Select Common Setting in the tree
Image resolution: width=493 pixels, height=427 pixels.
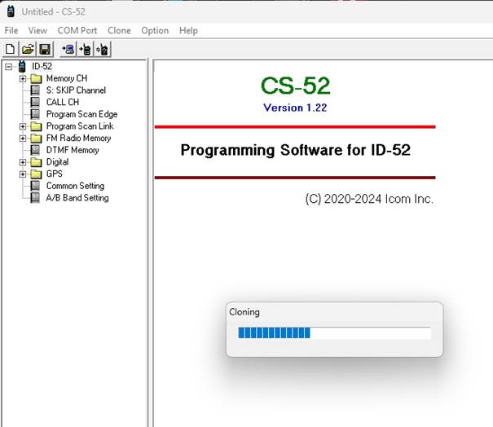pos(75,186)
